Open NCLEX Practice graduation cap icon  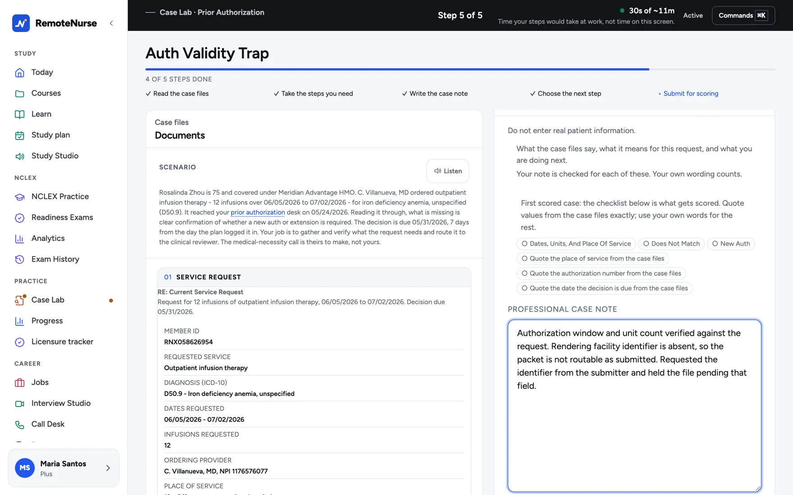pos(19,197)
